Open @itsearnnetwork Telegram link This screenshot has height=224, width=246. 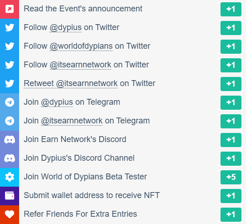(x=72, y=121)
